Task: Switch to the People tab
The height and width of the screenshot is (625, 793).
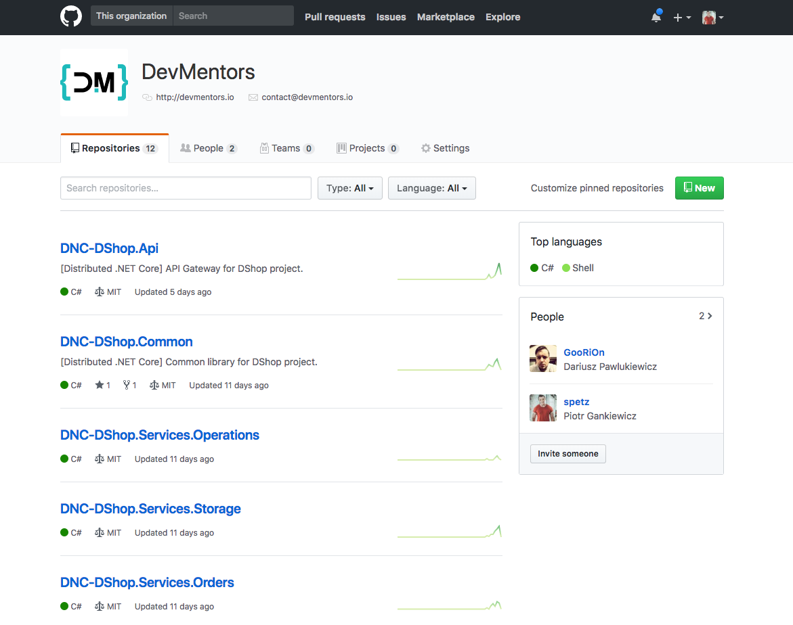Action: [209, 148]
